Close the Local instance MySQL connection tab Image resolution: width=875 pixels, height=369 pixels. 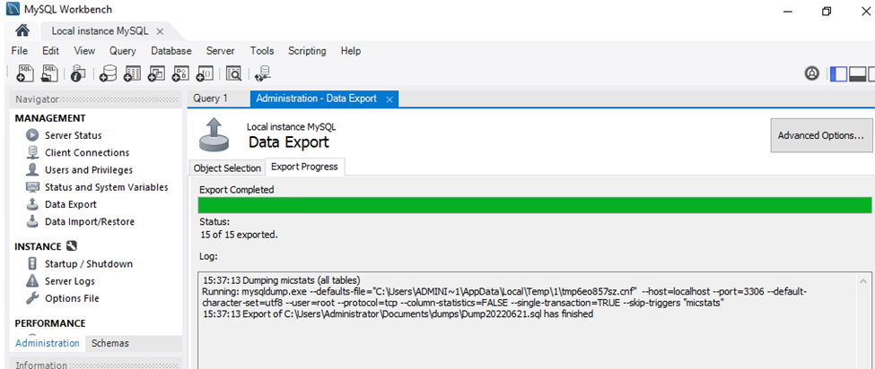160,31
